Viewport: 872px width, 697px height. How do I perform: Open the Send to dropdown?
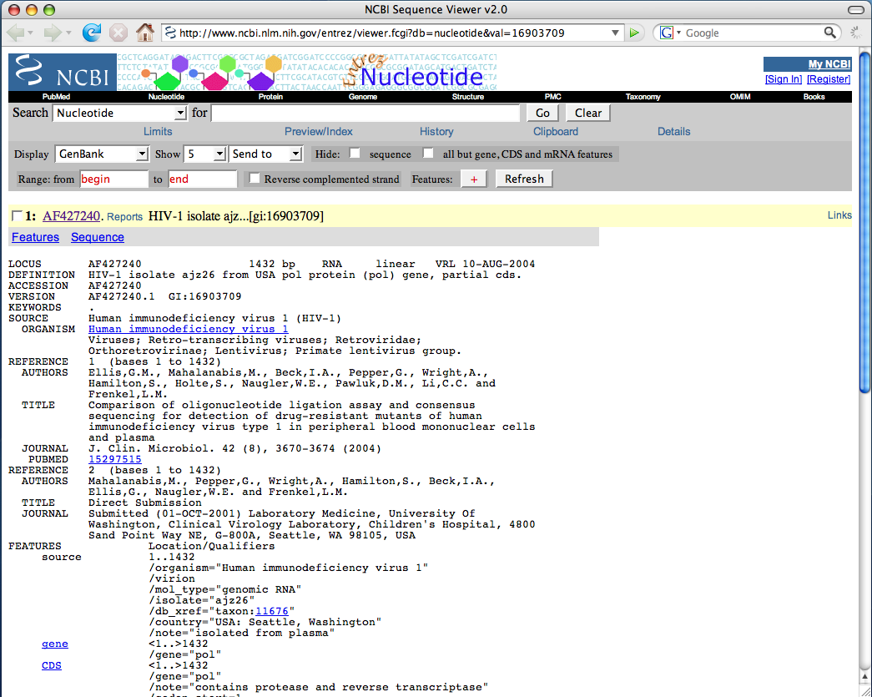266,154
